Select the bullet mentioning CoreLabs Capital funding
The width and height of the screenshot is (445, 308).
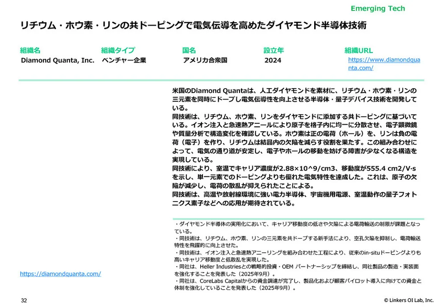coord(297,284)
